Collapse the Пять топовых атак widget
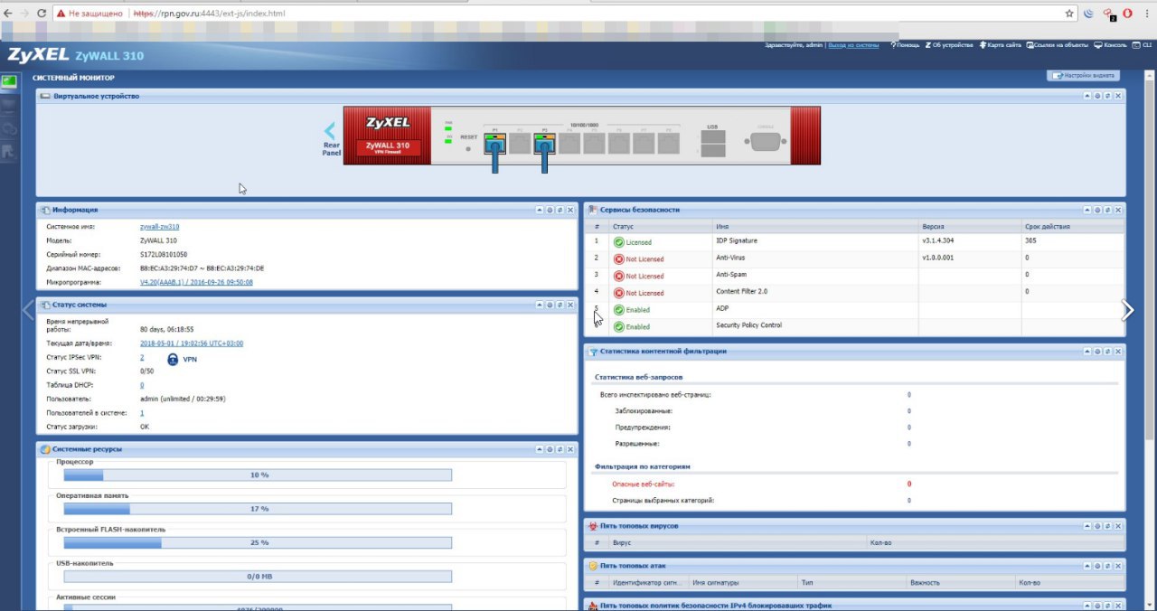The image size is (1157, 611). click(x=1086, y=566)
